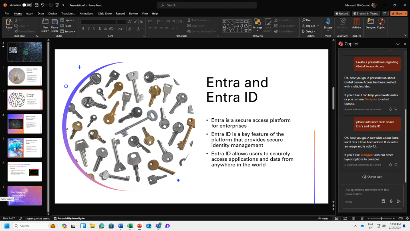Click the Copilot prompt text field
The image size is (410, 231).
click(x=372, y=192)
